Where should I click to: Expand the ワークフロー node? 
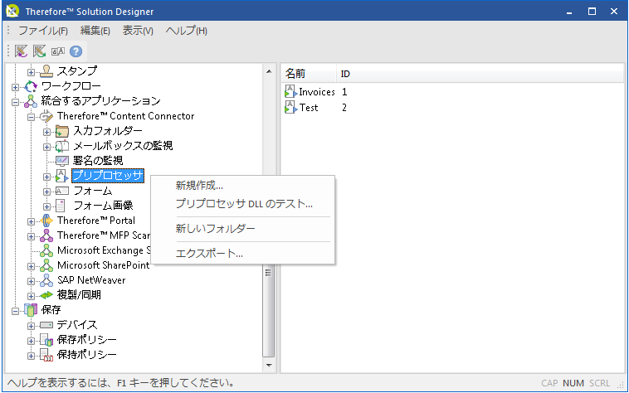15,87
